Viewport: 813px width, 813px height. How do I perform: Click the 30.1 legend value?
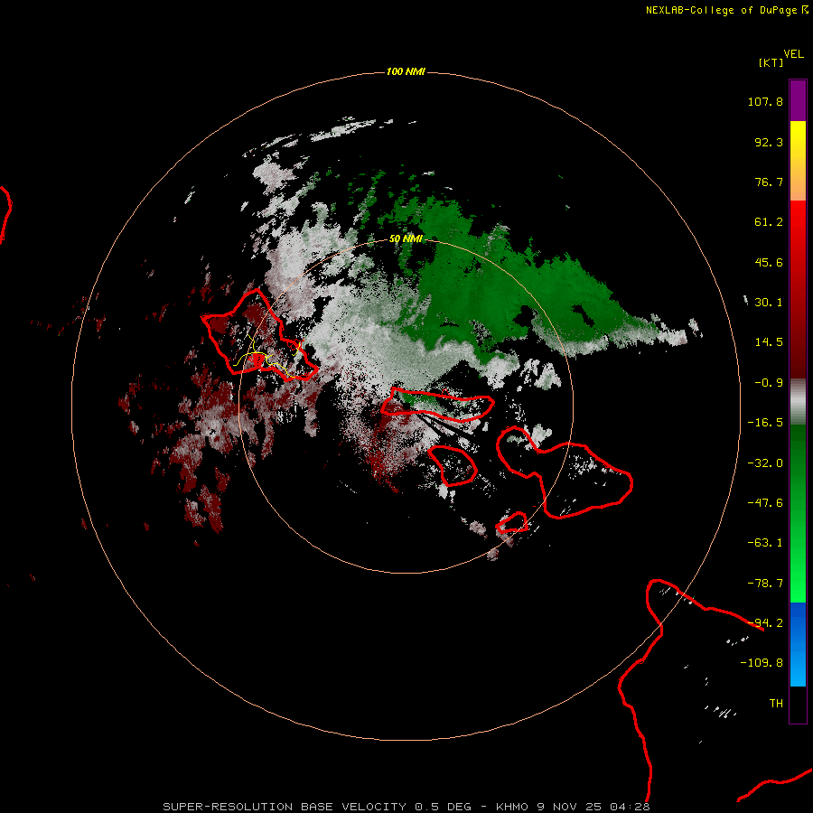(x=769, y=303)
